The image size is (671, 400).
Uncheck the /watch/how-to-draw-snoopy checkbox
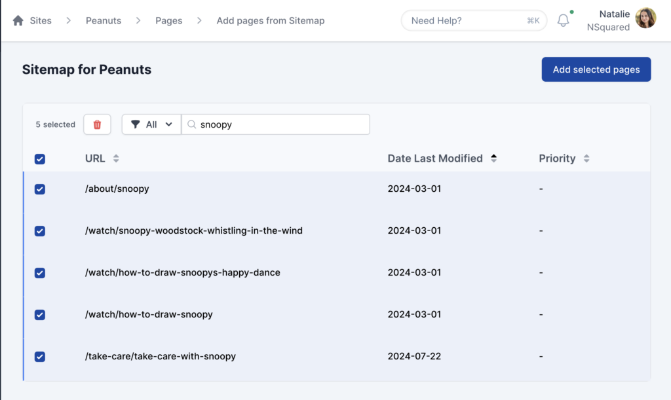point(39,315)
